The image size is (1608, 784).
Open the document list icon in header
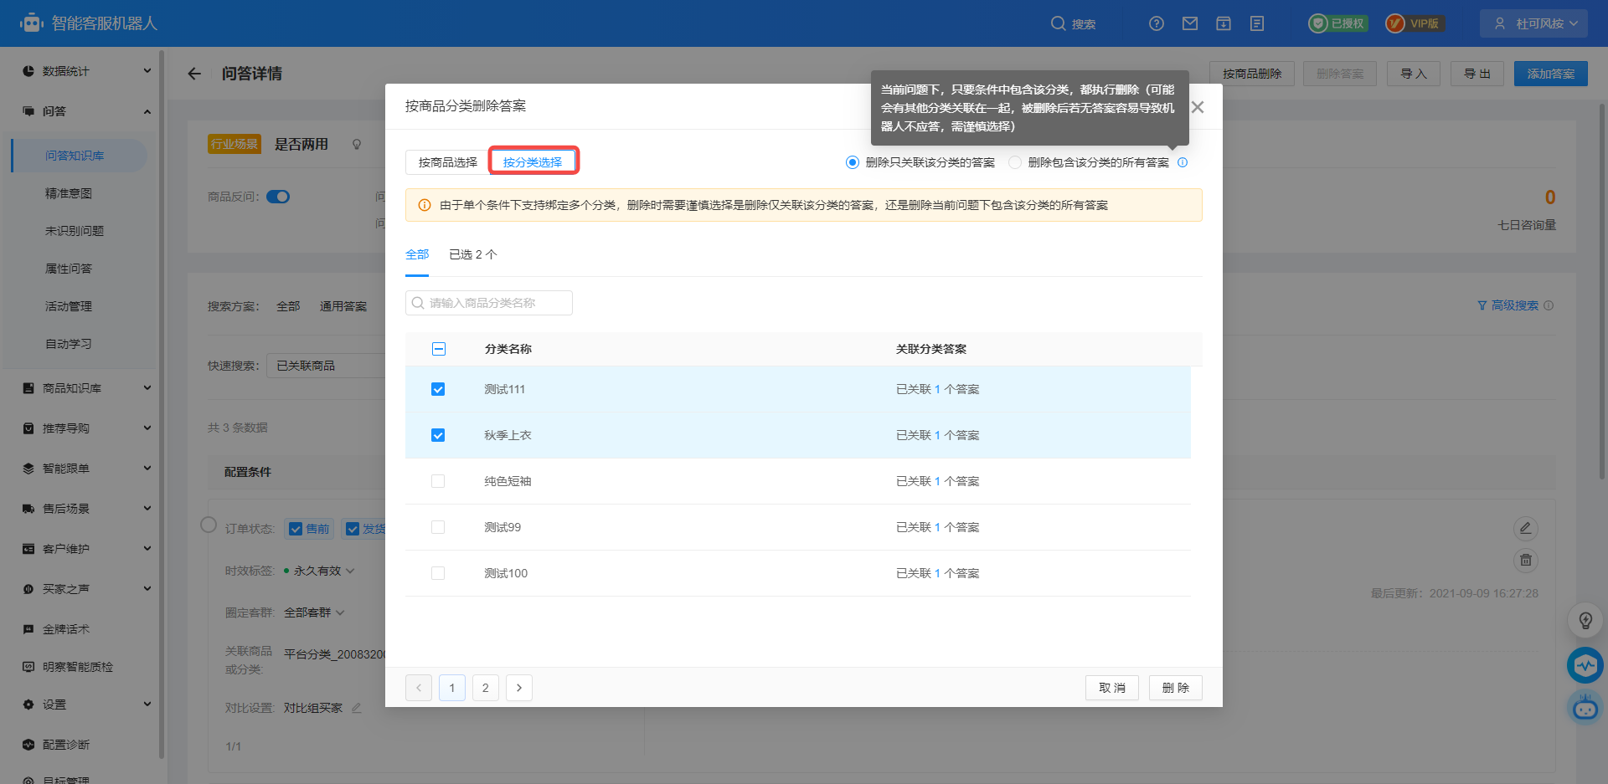(x=1257, y=23)
